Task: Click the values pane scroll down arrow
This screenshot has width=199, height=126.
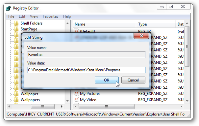Action: pyautogui.click(x=187, y=101)
